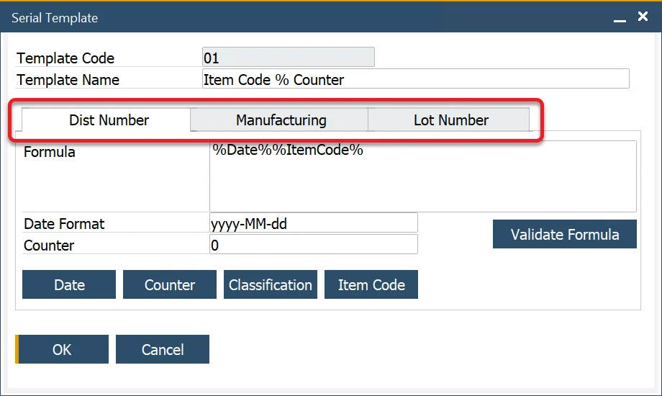Click the Template Code field showing 01
Viewport: 662px width, 396px height.
point(288,58)
